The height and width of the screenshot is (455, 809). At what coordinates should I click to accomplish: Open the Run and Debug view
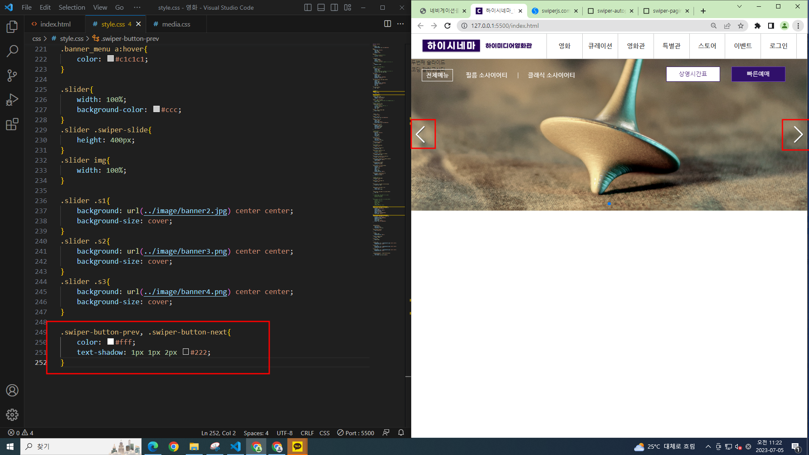12,100
